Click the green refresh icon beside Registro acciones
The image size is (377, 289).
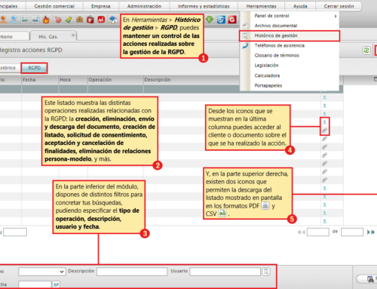pyautogui.click(x=366, y=51)
